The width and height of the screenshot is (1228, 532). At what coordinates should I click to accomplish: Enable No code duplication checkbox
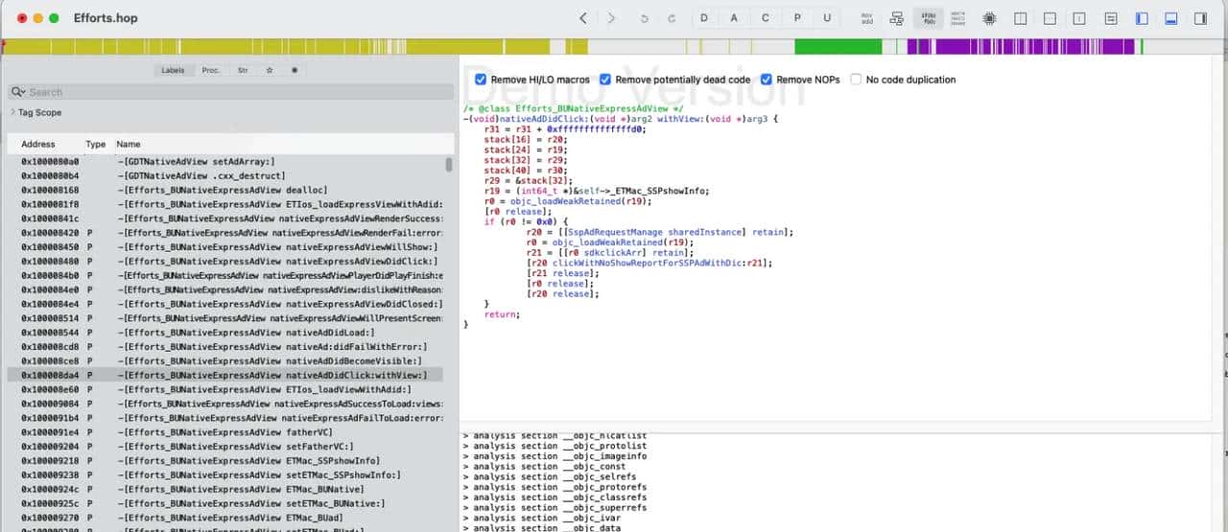click(x=856, y=80)
